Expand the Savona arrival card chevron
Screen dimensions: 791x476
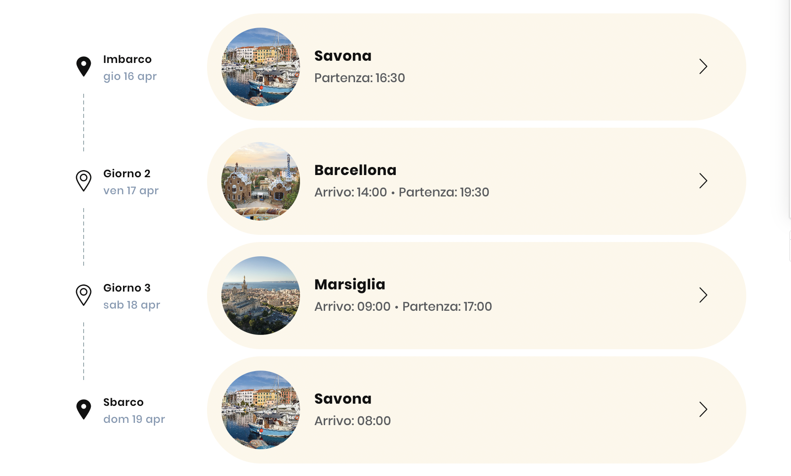click(x=703, y=409)
